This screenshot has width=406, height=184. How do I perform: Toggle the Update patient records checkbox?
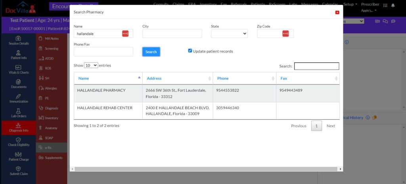pos(190,51)
